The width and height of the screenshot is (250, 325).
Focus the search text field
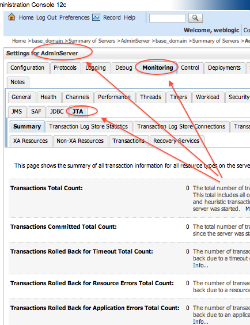point(168,18)
